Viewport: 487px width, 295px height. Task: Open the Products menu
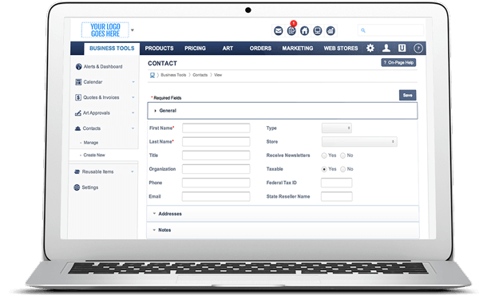[x=159, y=49]
